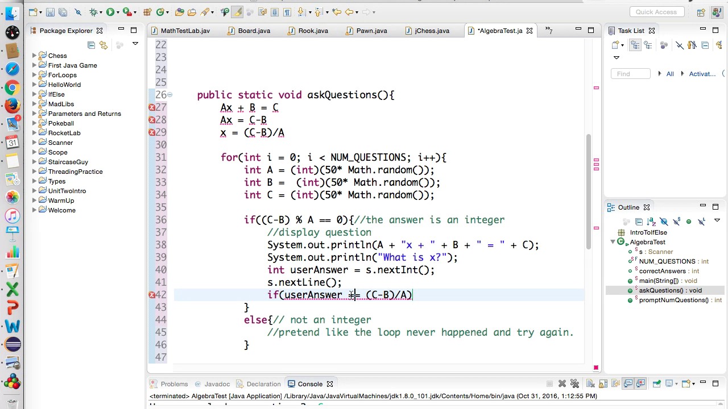
Task: Run the program with green play button
Action: 110,12
